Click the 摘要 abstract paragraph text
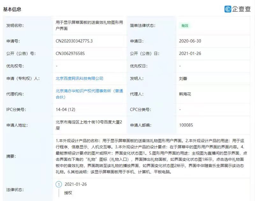This screenshot has height=201, width=255. 151,156
